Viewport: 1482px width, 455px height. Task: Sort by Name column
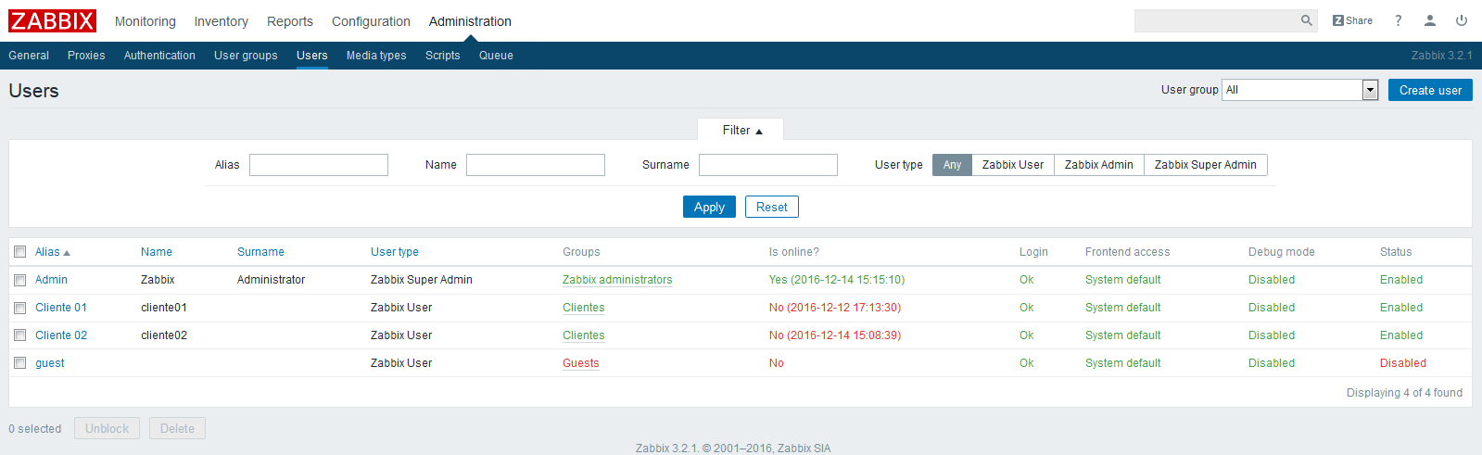click(157, 252)
